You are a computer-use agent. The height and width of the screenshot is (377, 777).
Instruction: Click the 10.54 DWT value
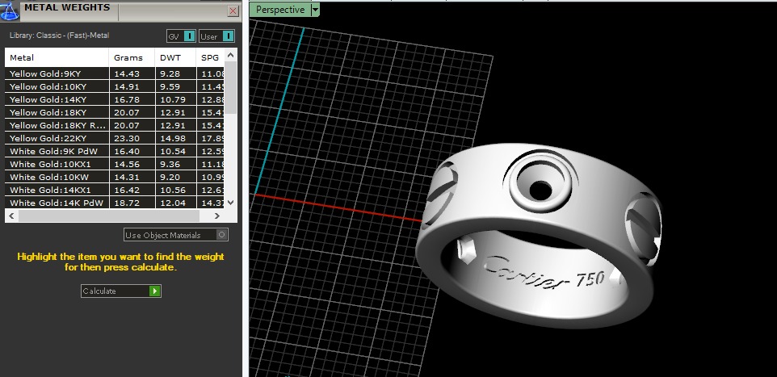coord(173,151)
